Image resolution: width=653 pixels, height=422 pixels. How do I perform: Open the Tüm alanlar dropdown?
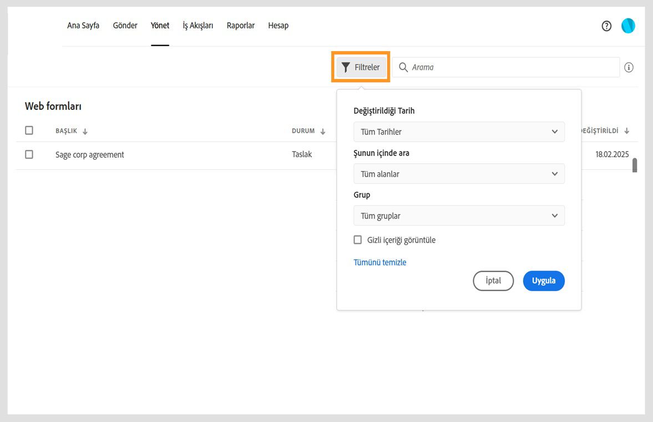[x=459, y=174]
